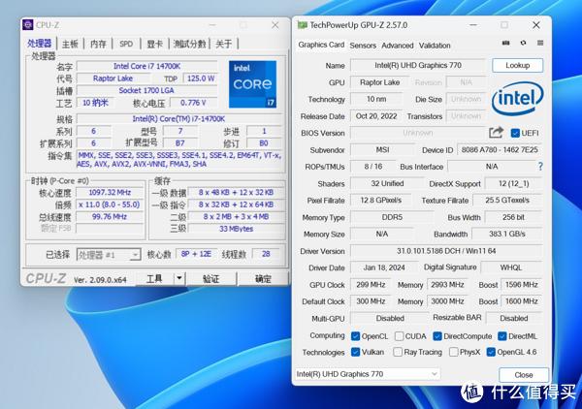Click the GPU-Z Close button
Image resolution: width=582 pixels, height=409 pixels.
[x=524, y=375]
